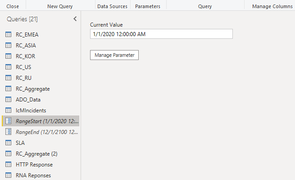Select the RC_US query

(x=23, y=67)
